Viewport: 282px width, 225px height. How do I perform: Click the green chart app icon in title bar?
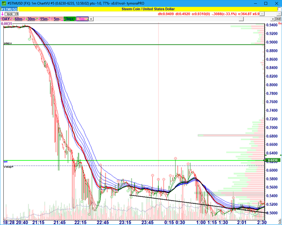click(4, 3)
